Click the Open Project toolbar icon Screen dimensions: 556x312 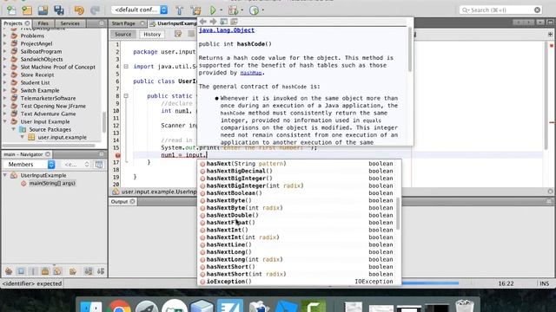(x=43, y=10)
